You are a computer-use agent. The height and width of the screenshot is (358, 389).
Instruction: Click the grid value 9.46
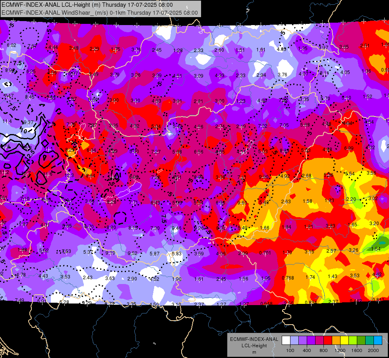176,228
